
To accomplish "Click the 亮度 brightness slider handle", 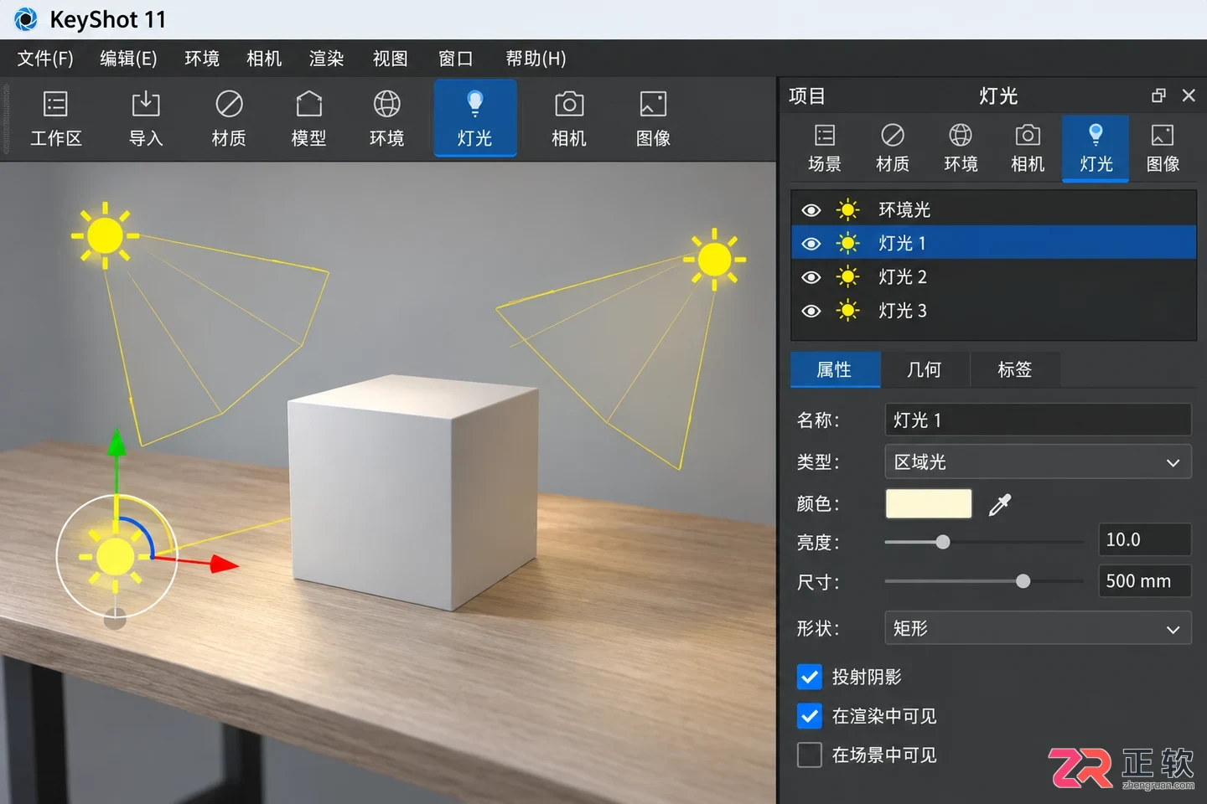I will pos(943,542).
